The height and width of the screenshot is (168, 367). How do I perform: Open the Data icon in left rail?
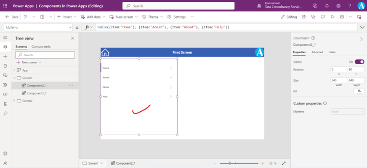5,66
